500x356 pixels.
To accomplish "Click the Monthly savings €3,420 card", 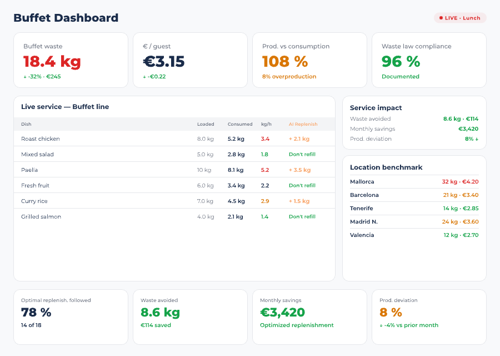I will 309,315.
